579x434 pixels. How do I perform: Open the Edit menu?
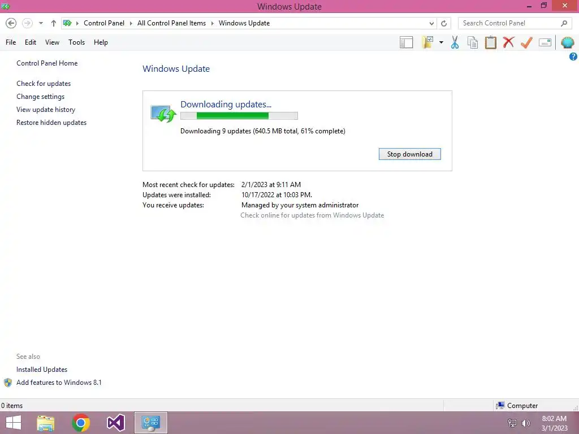click(31, 42)
